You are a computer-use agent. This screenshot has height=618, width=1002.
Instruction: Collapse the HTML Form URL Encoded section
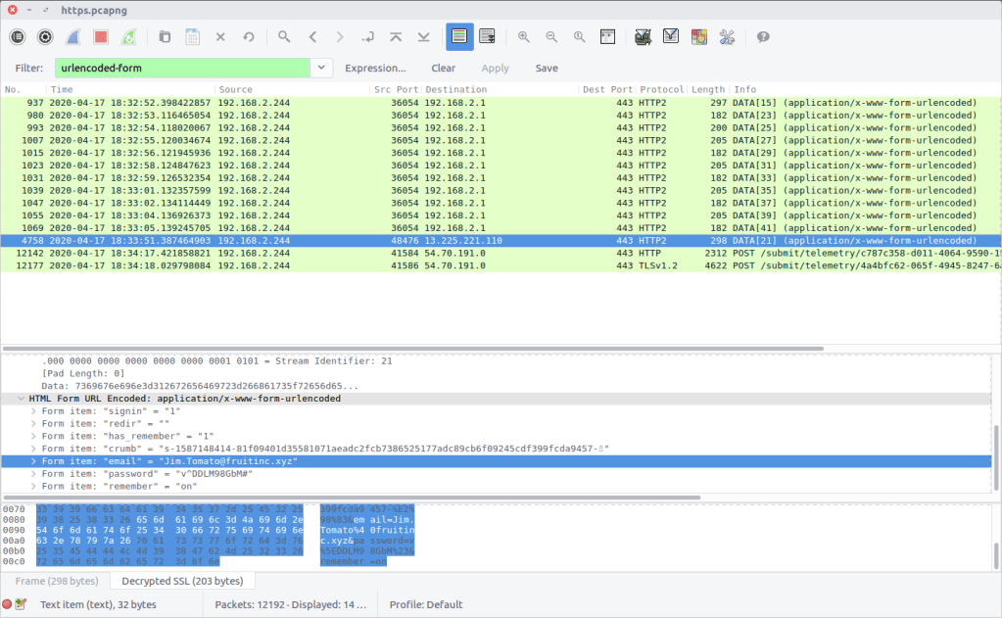point(21,400)
